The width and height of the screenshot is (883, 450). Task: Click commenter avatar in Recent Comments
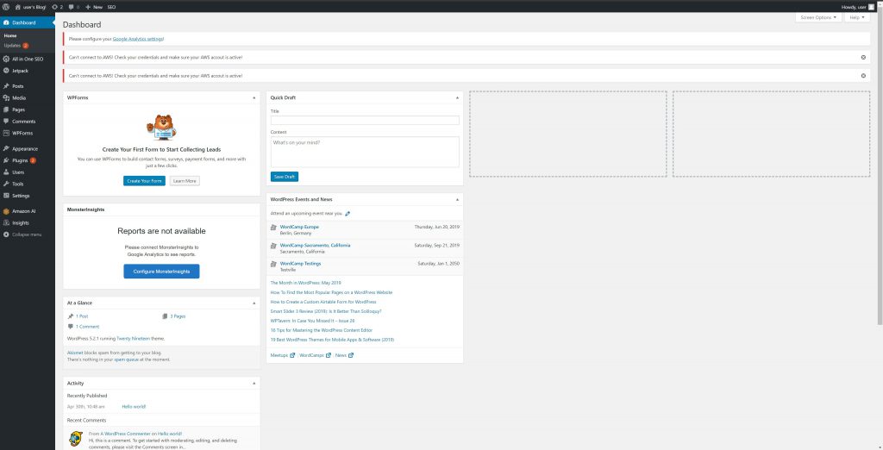tap(76, 438)
